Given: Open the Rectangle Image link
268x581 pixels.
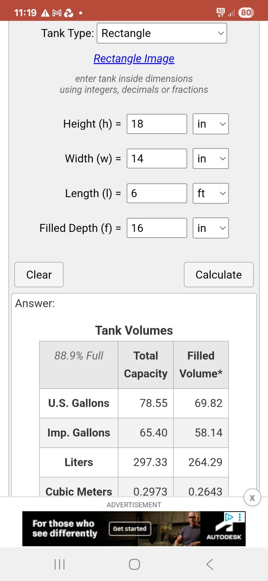Looking at the screenshot, I should pyautogui.click(x=134, y=58).
